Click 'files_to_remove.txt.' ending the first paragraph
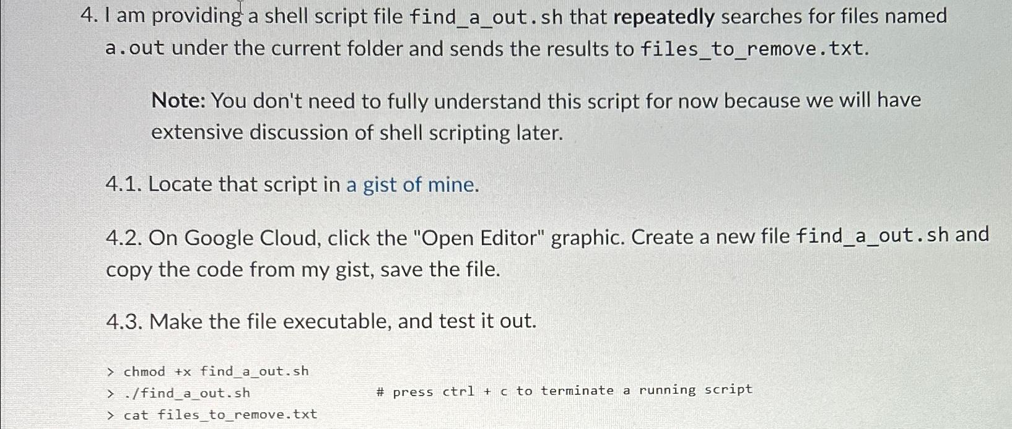The width and height of the screenshot is (1012, 429). [x=754, y=48]
